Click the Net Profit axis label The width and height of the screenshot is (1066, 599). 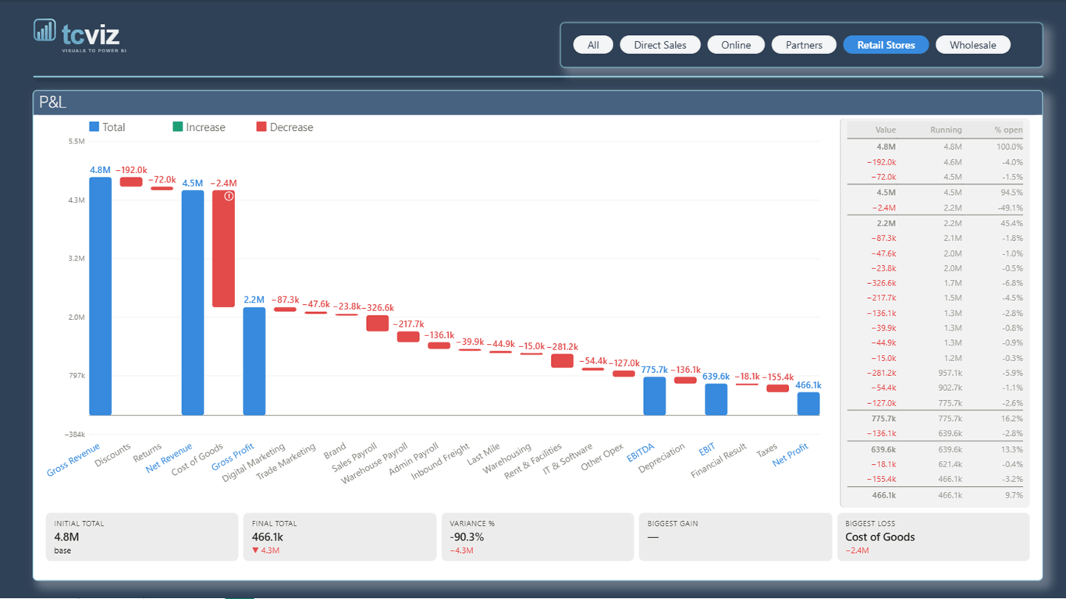pyautogui.click(x=791, y=455)
